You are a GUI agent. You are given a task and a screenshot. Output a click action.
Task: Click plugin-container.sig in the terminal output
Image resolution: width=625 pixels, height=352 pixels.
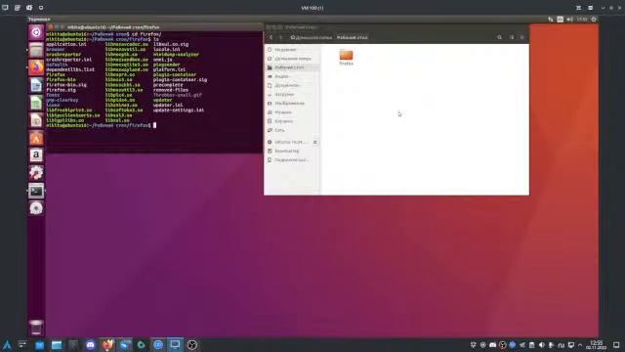point(180,80)
